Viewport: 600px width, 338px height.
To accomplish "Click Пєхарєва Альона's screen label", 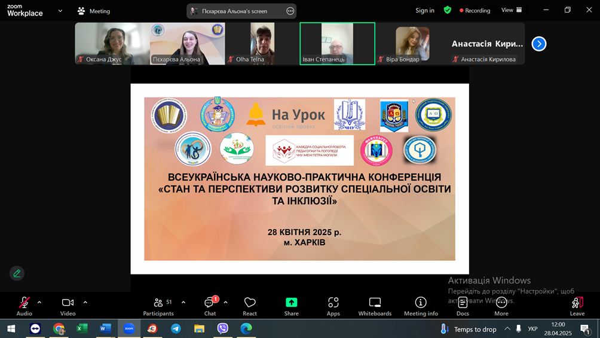I will (235, 11).
